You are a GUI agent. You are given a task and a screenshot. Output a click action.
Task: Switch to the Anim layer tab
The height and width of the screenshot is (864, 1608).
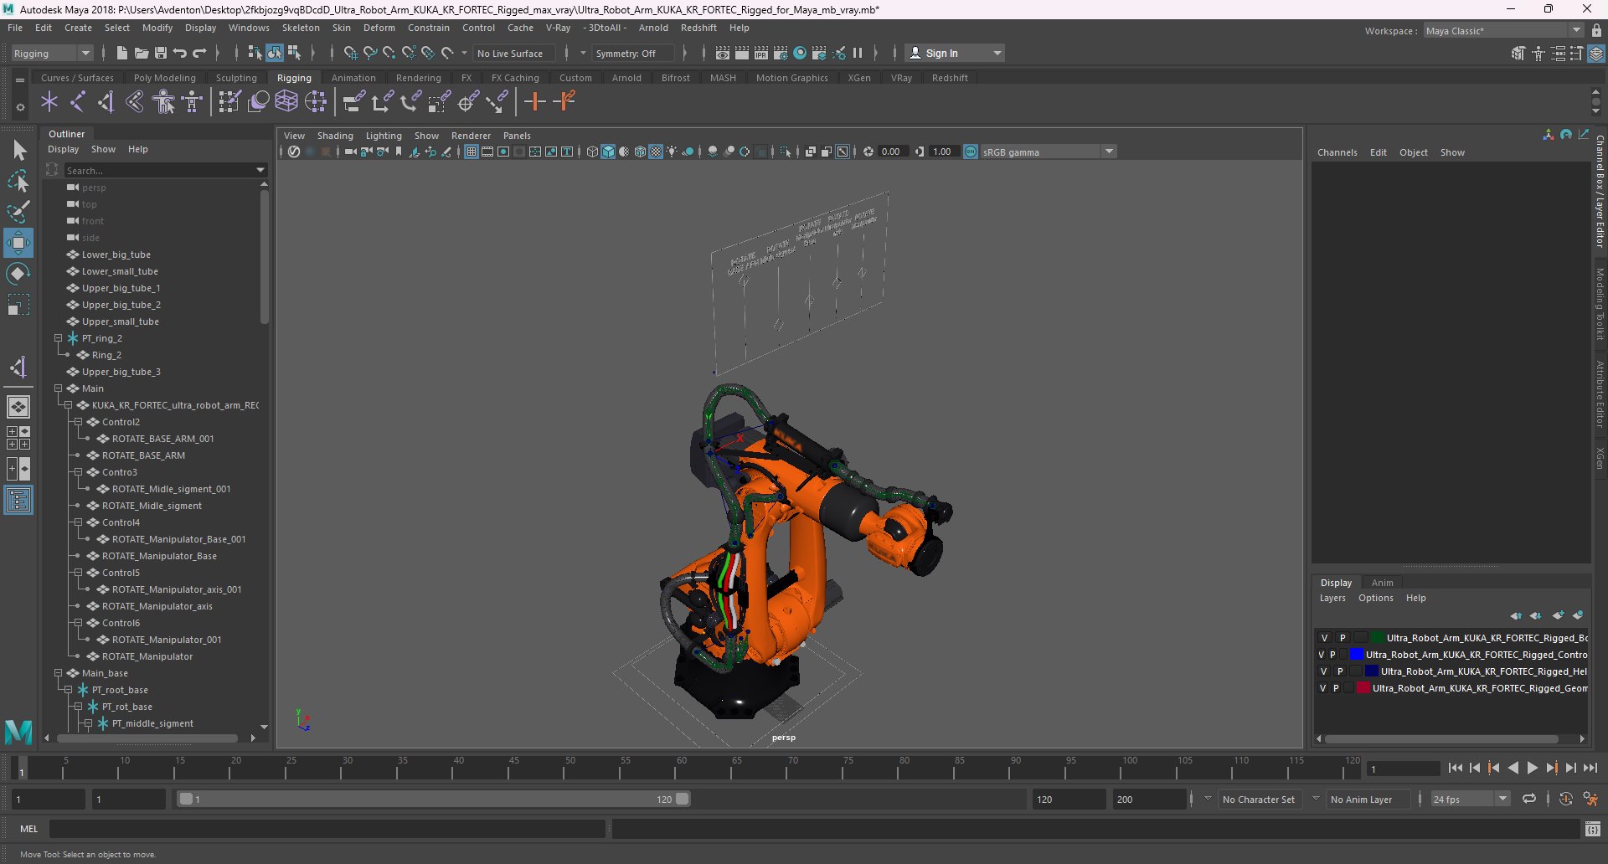1383,583
